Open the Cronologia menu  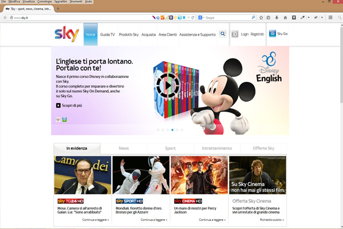pyautogui.click(x=45, y=2)
